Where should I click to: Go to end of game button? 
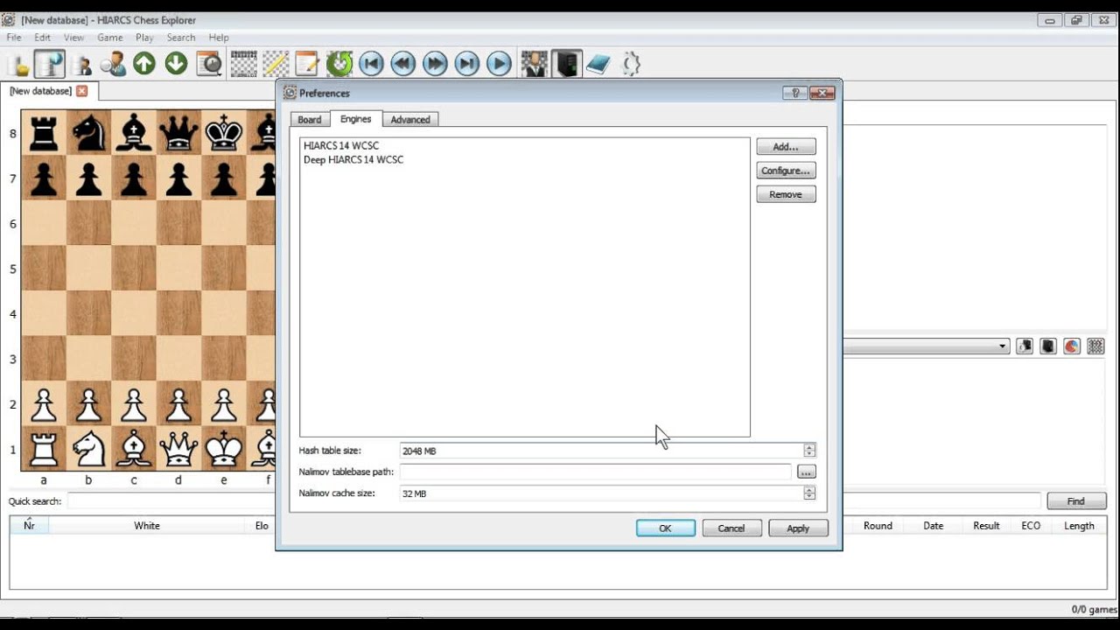point(467,64)
